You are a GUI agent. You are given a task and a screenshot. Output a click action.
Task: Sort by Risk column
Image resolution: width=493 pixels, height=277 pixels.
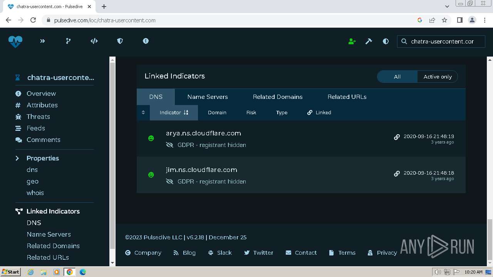point(251,113)
